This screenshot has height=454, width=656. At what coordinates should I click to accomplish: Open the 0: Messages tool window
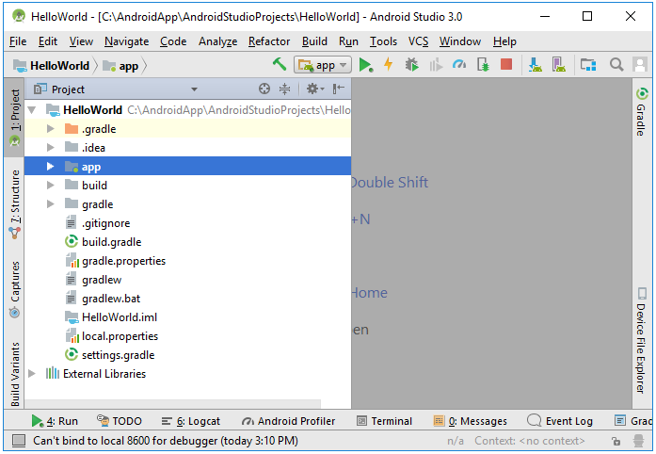click(x=471, y=420)
